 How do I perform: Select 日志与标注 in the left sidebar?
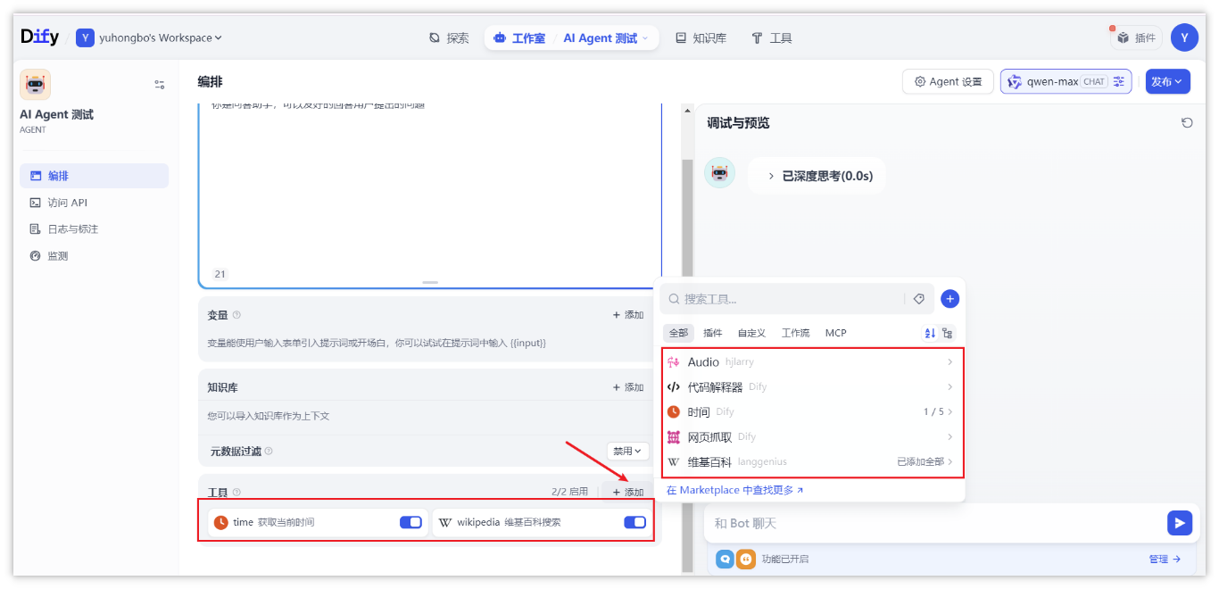tap(94, 229)
